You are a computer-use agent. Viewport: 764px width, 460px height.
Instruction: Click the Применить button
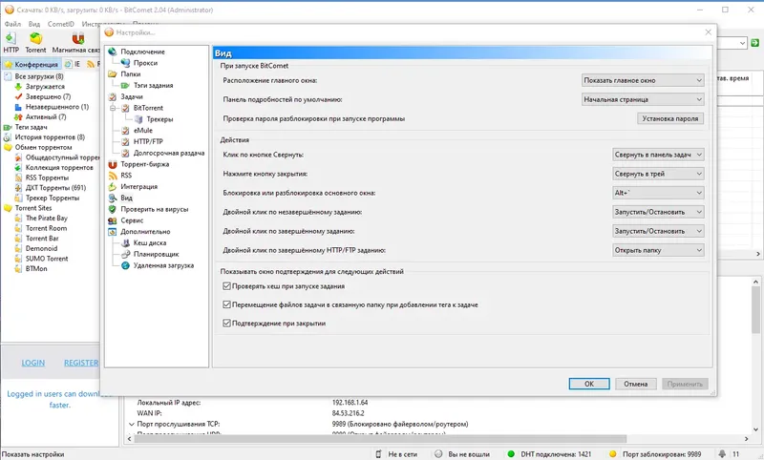(x=685, y=384)
